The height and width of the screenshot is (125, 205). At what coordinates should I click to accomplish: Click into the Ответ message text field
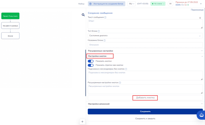[145, 24]
